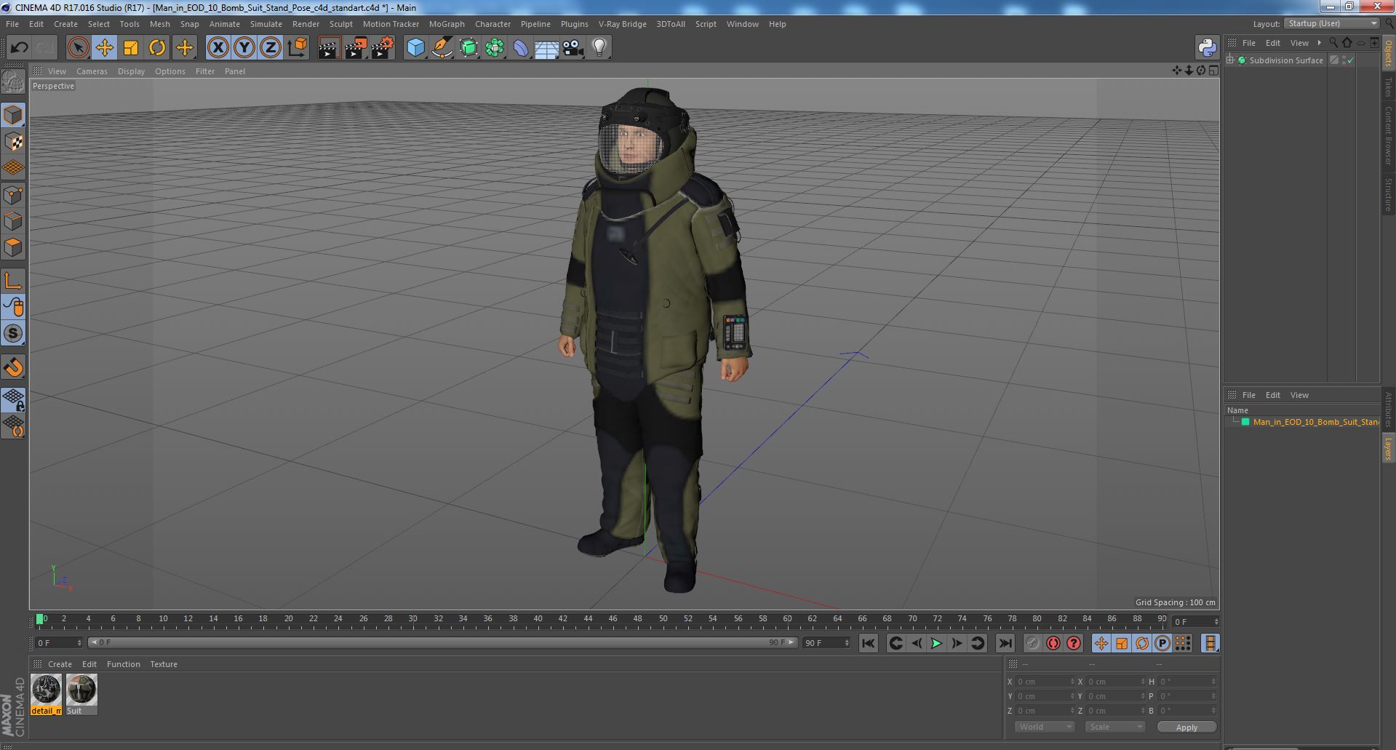Activate the Move tool
The image size is (1396, 750).
[104, 48]
